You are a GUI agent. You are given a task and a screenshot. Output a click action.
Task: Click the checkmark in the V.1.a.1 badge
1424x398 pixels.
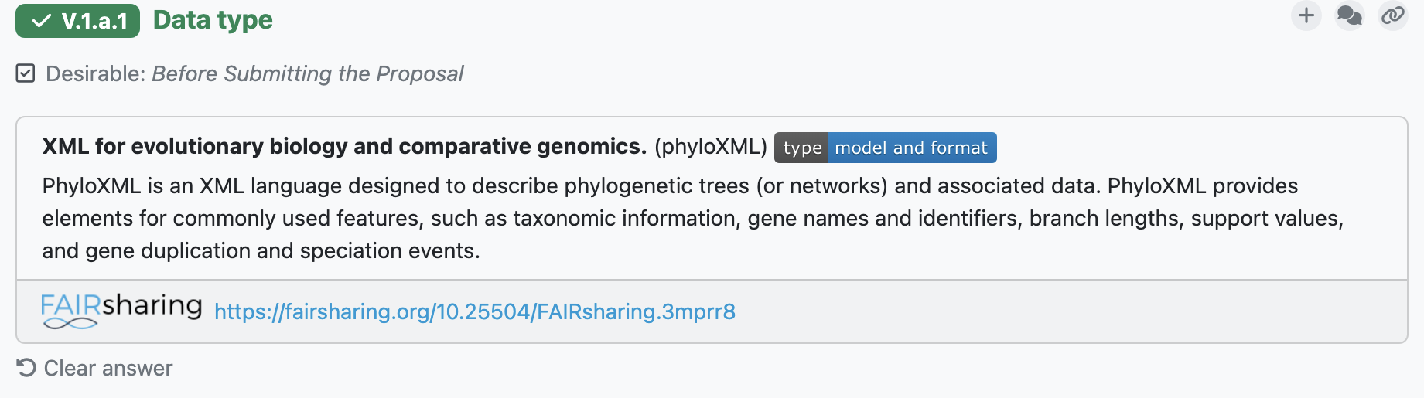42,21
